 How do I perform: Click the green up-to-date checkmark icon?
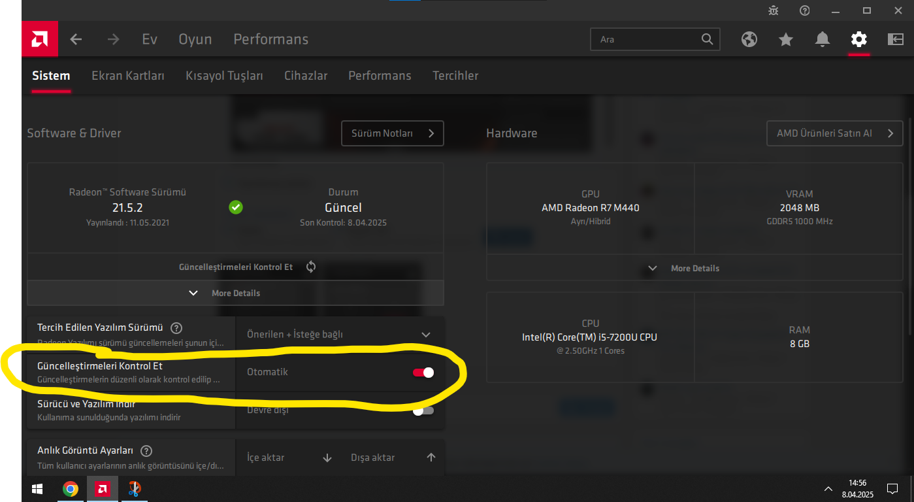click(x=236, y=207)
